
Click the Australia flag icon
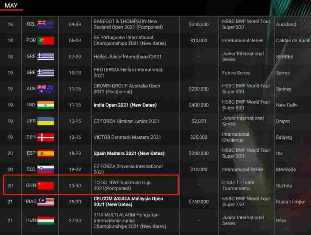(46, 89)
